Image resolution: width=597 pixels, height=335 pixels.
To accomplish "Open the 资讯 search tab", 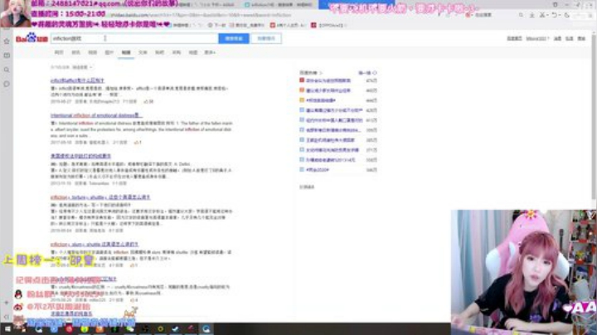I will [75, 52].
